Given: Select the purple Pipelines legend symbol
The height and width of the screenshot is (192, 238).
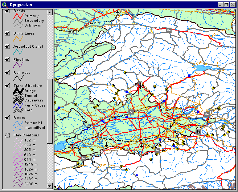Looking at the screenshot, I should coord(18,65).
